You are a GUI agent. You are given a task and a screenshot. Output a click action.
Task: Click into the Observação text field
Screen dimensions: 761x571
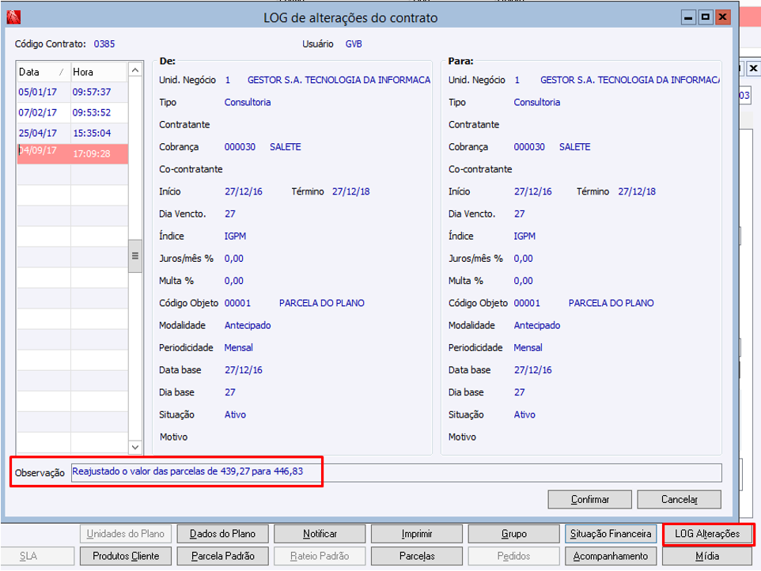coord(396,472)
